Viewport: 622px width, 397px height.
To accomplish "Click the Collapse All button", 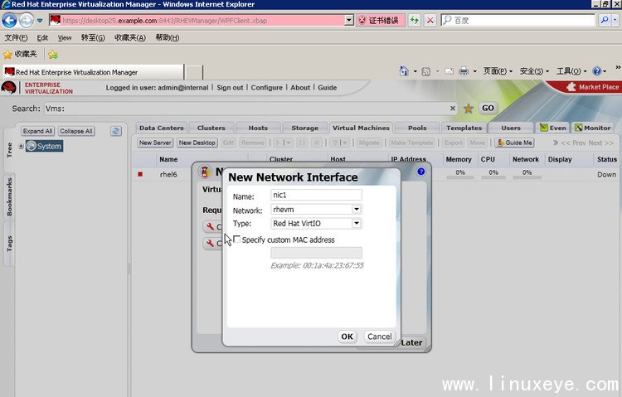I will coord(76,131).
